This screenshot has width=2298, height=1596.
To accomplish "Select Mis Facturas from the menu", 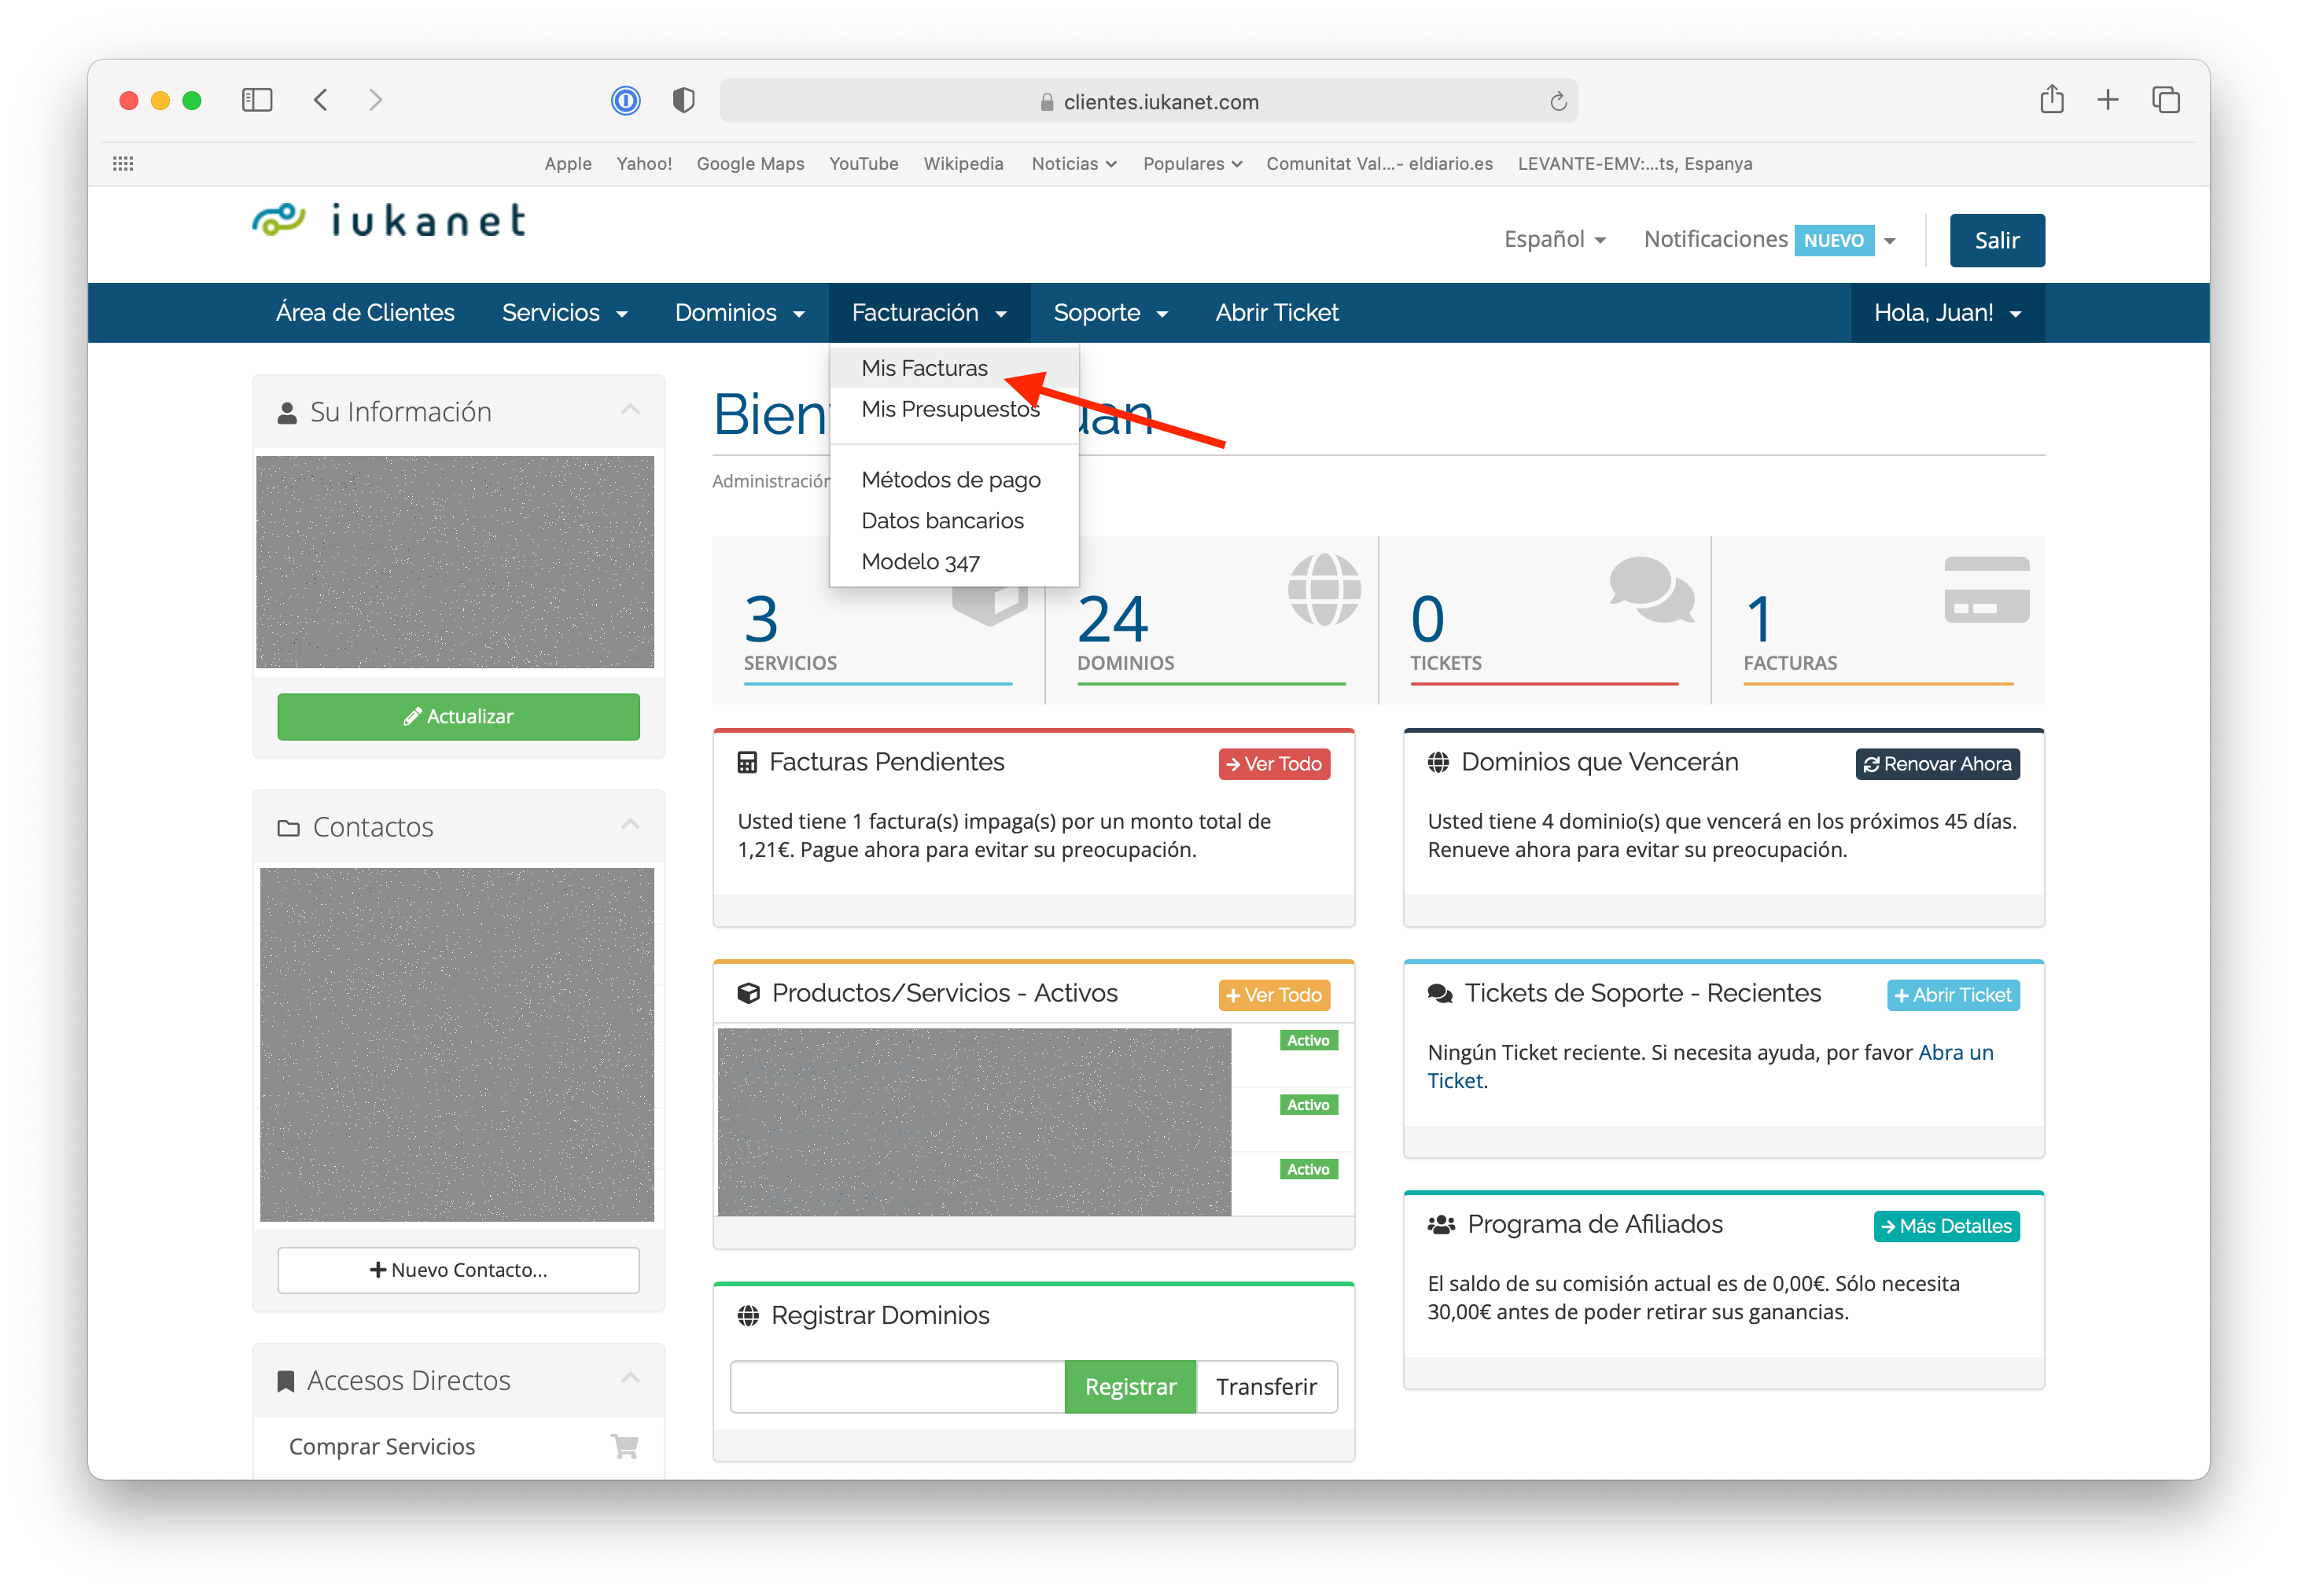I will tap(954, 368).
